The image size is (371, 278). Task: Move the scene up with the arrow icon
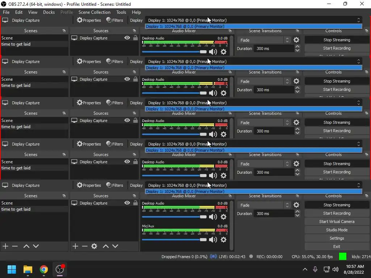[x=26, y=246]
